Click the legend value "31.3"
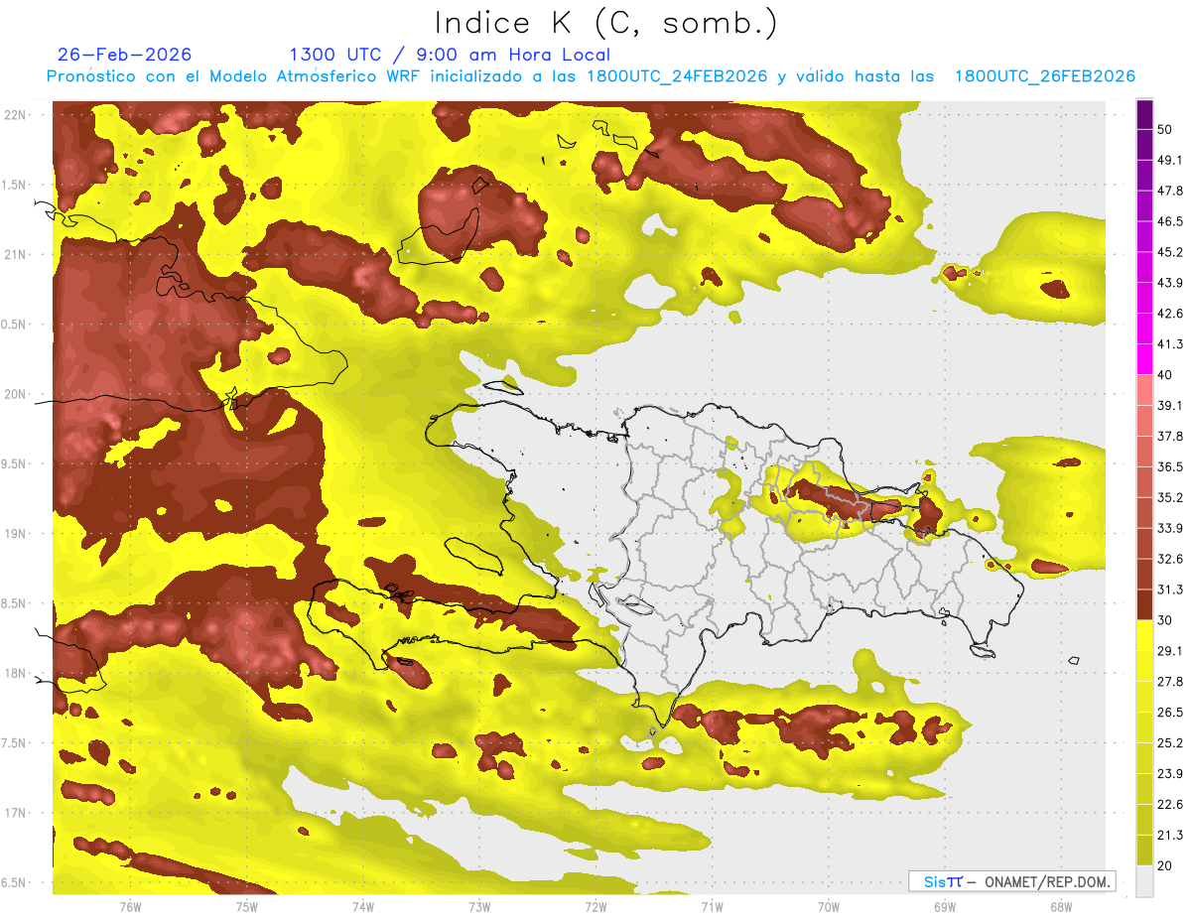Screen dimensions: 1191x920 pos(1170,590)
